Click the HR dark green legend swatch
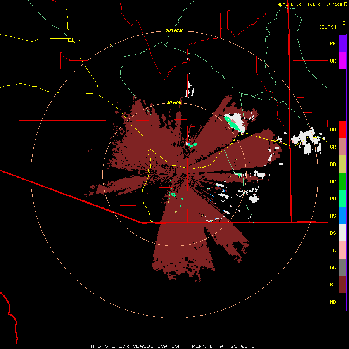The height and width of the screenshot is (349, 349). pyautogui.click(x=342, y=181)
